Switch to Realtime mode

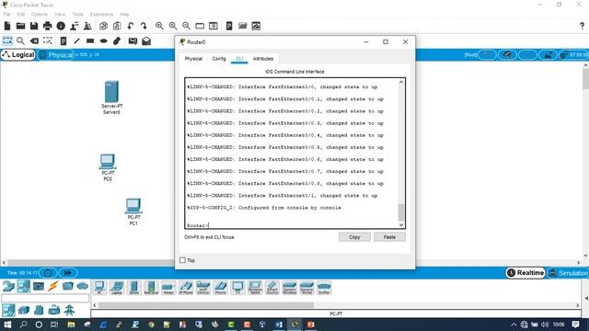pyautogui.click(x=525, y=273)
